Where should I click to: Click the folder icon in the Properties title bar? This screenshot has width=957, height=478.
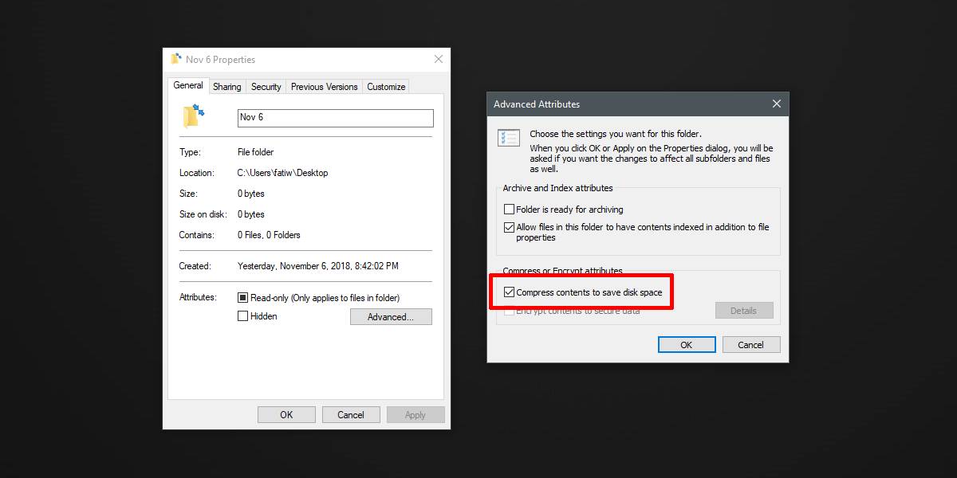click(x=177, y=59)
